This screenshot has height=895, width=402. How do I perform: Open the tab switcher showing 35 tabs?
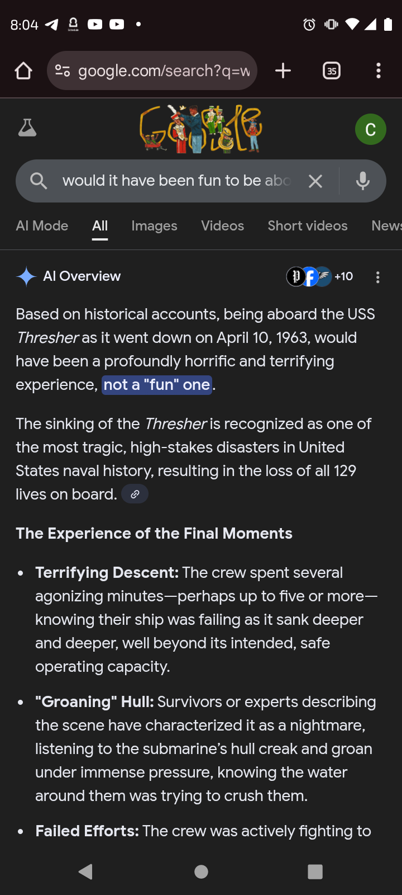pyautogui.click(x=332, y=71)
